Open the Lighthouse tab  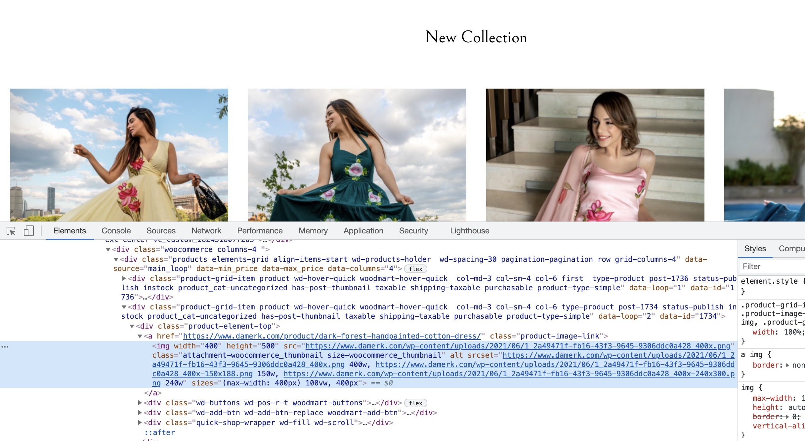click(469, 231)
